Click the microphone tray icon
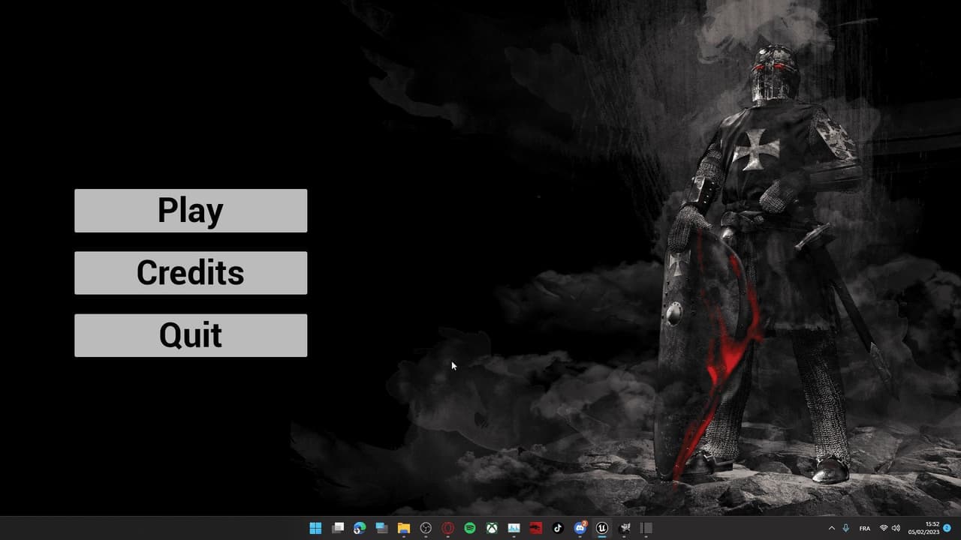This screenshot has height=540, width=961. tap(846, 529)
